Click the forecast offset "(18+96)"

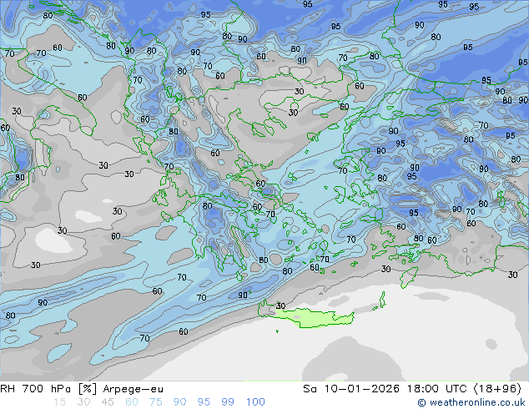tap(497, 389)
